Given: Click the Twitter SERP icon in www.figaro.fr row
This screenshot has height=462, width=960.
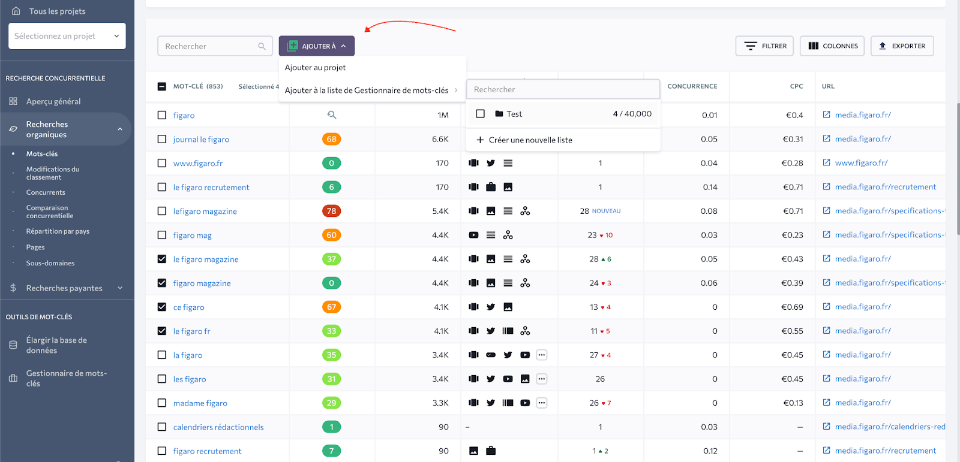Looking at the screenshot, I should [x=491, y=163].
